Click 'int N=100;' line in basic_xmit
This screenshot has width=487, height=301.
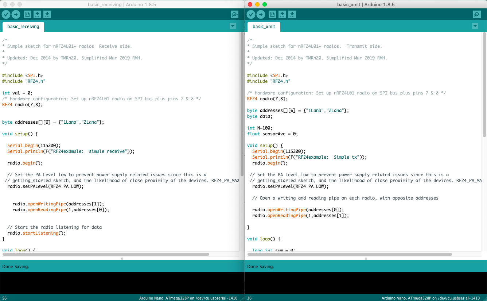point(260,128)
